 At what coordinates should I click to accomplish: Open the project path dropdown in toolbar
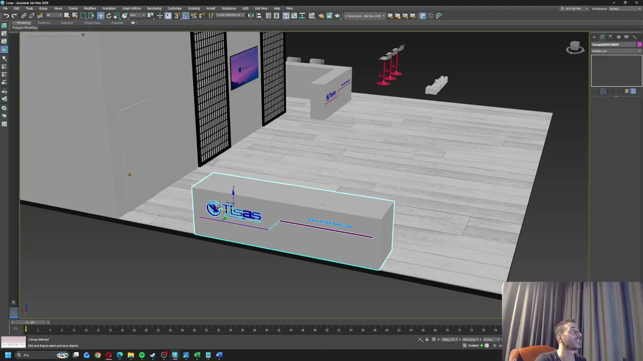[365, 16]
